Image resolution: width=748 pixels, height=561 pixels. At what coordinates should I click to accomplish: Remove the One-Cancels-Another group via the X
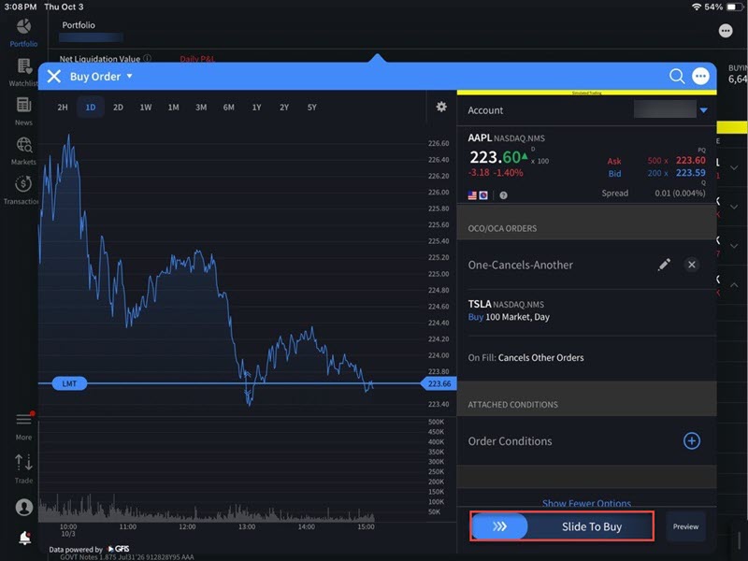click(x=692, y=265)
